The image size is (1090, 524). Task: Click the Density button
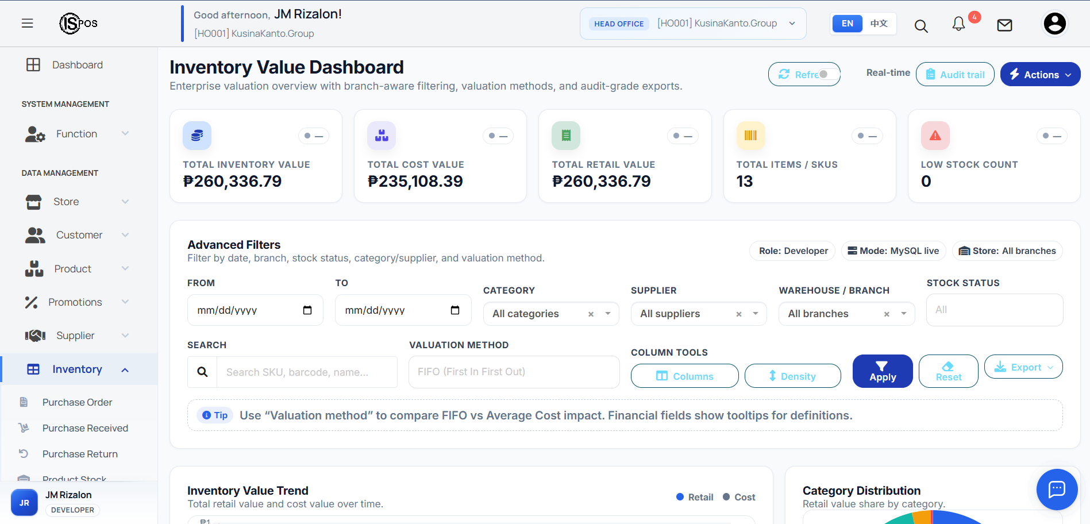coord(793,376)
